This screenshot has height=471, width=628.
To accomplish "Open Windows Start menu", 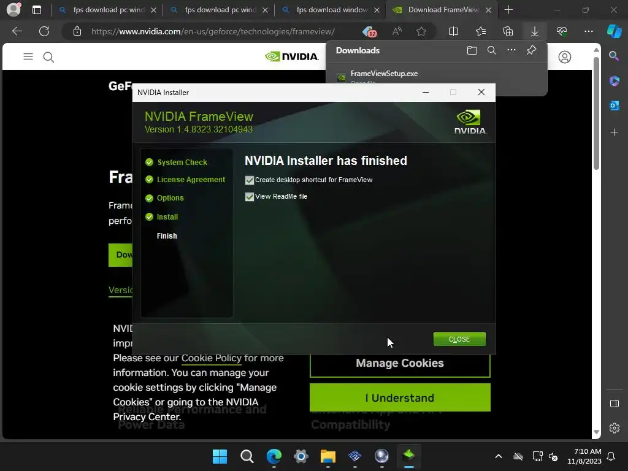I will pos(220,456).
